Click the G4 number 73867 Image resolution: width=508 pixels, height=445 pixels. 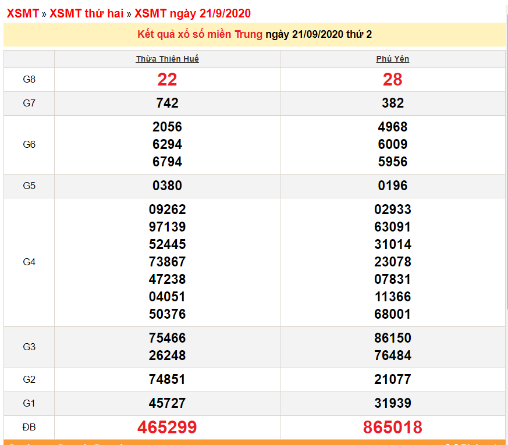click(167, 261)
